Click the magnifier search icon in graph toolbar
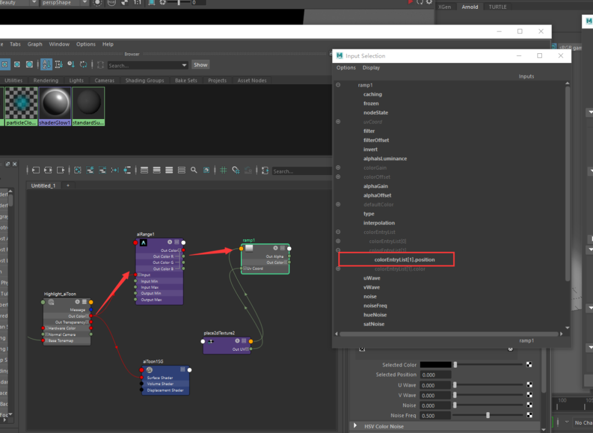593x433 pixels. pos(194,171)
